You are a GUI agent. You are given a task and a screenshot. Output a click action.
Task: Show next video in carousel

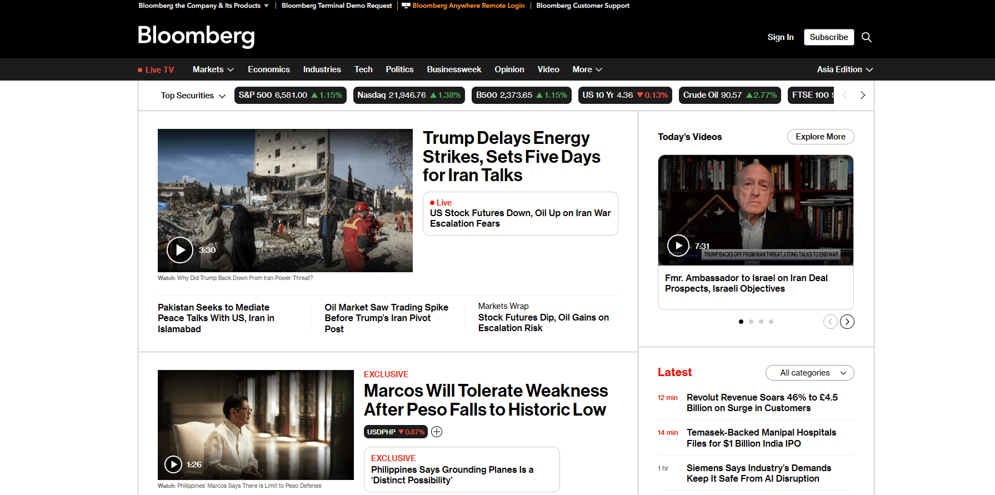(847, 322)
